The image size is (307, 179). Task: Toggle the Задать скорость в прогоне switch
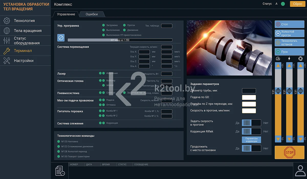point(251,123)
